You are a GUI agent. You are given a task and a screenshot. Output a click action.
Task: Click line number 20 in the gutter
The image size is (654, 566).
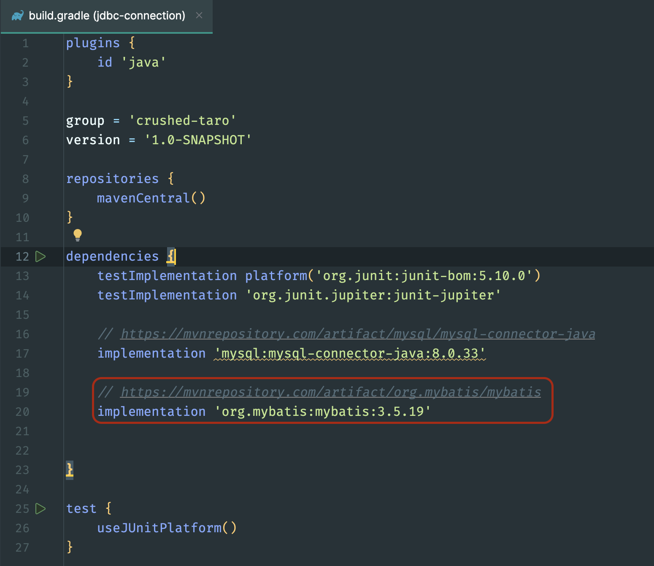pyautogui.click(x=22, y=412)
